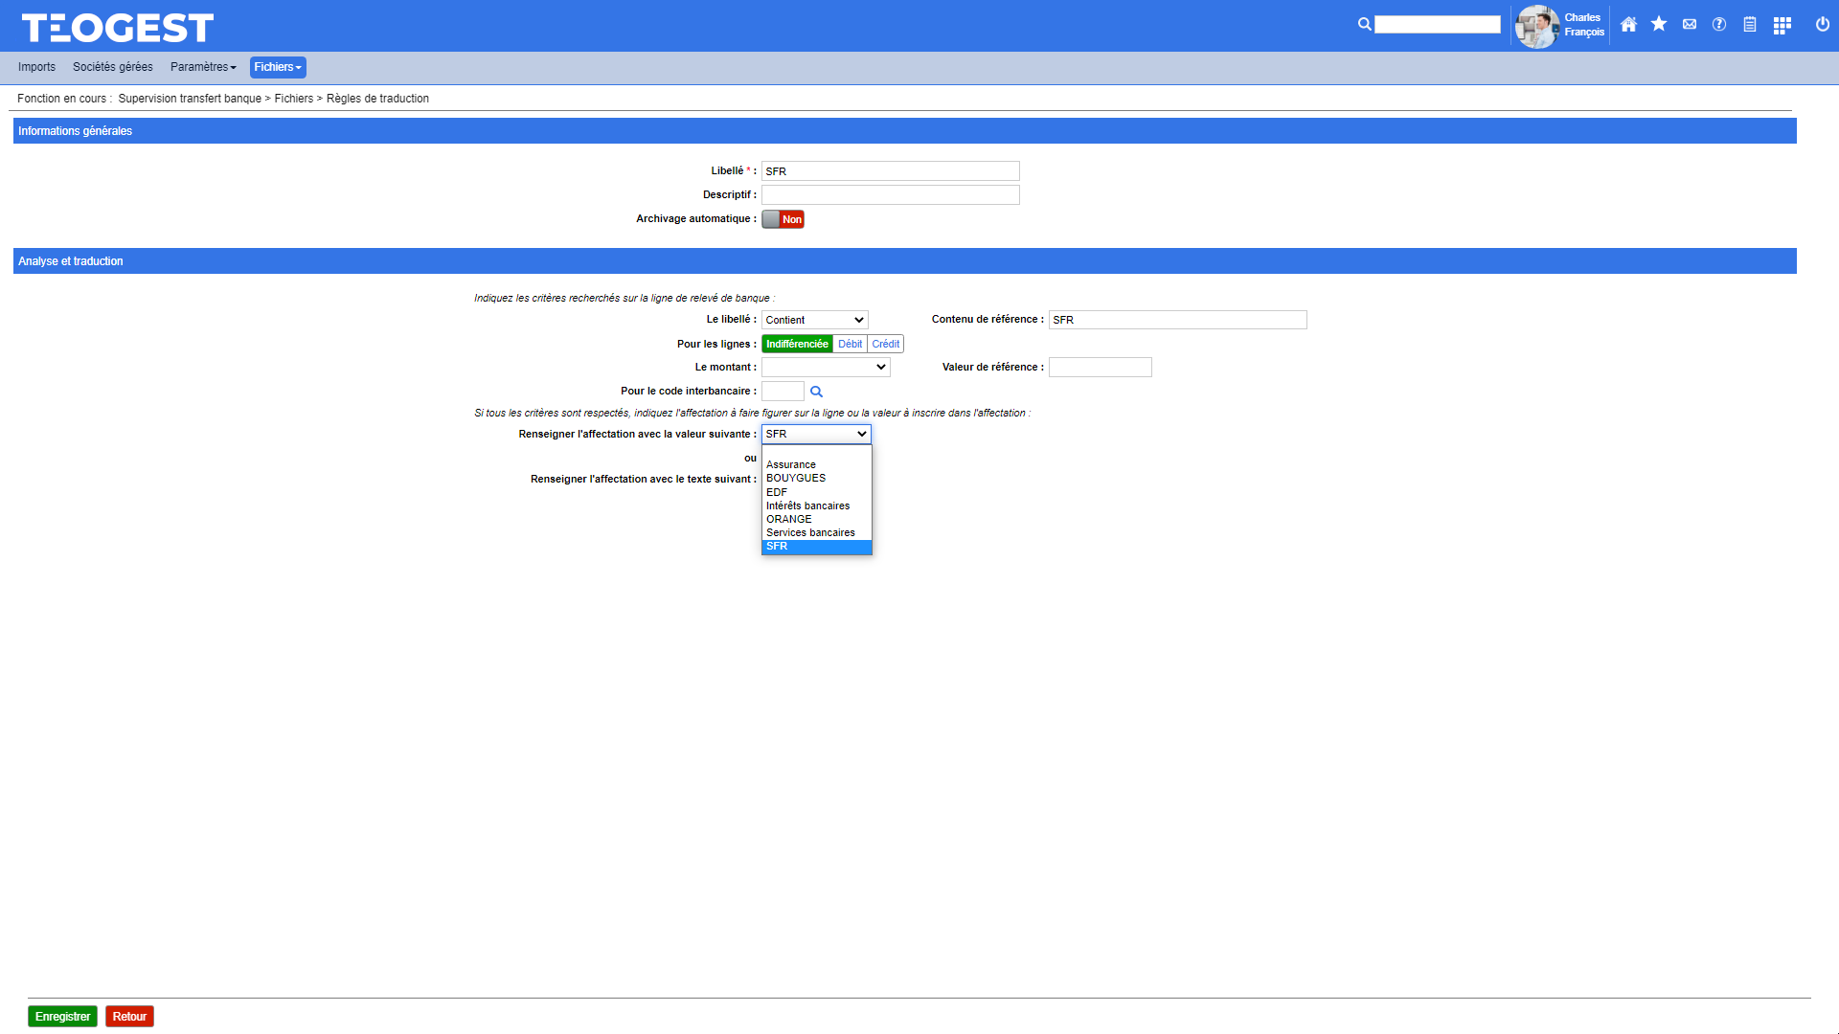Click Charles François profile picture
The height and width of the screenshot is (1034, 1839).
[1536, 26]
